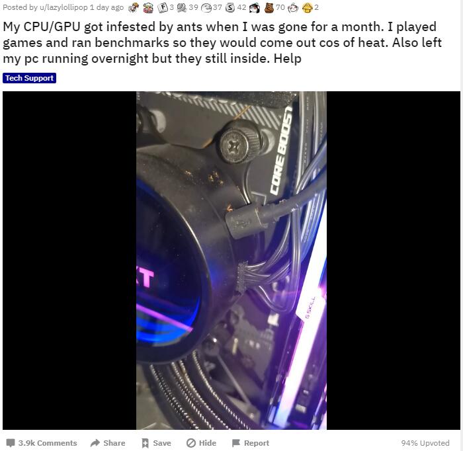Viewport: 463px width, 451px height.
Task: Report this post
Action: point(251,443)
